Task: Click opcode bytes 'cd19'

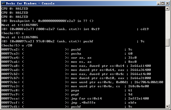Action: [145, 29]
